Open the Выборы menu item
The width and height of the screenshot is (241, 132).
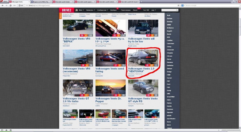tap(113, 10)
